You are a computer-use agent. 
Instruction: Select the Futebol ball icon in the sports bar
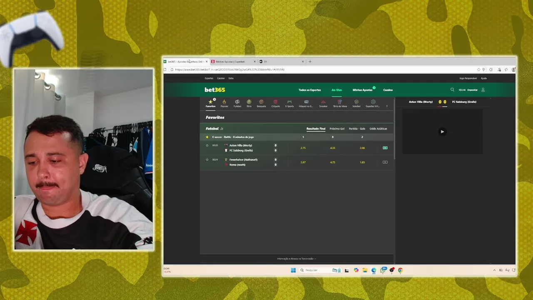click(237, 103)
